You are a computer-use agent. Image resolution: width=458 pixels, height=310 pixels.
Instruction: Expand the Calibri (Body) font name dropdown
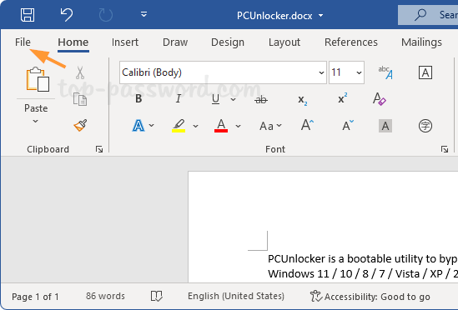click(321, 72)
